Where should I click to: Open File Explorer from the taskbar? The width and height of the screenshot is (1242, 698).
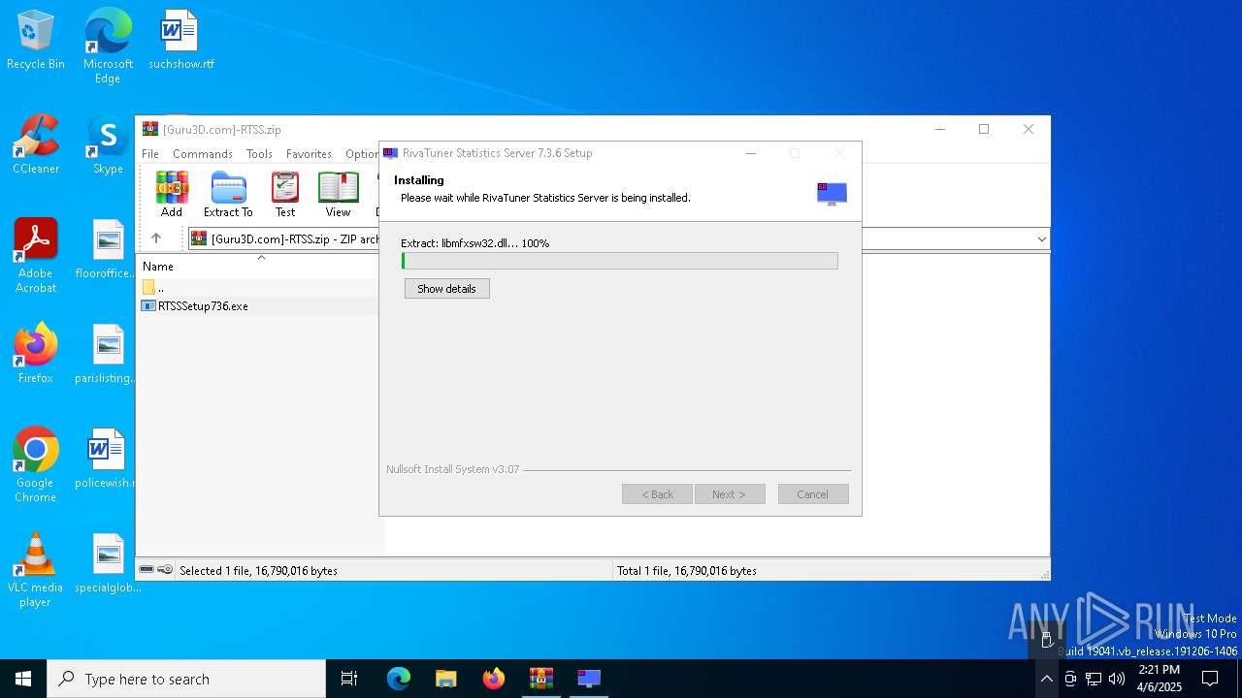(x=446, y=679)
